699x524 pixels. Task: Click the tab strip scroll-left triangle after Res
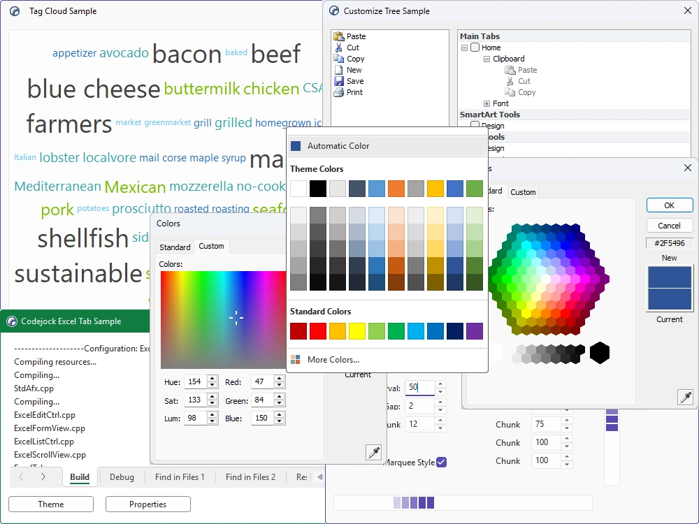(x=319, y=476)
